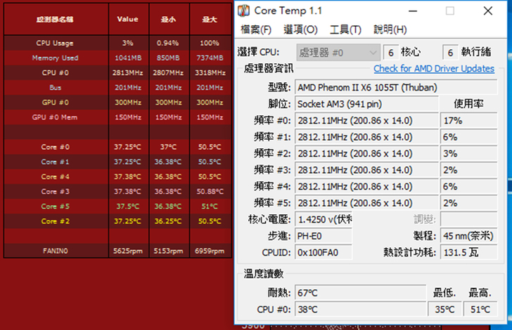Screen dimensions: 512x330
Task: Click the 5625rpm fan speed value
Action: coord(128,251)
